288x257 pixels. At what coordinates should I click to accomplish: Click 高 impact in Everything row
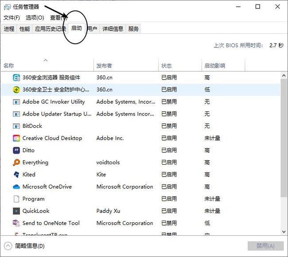207,162
